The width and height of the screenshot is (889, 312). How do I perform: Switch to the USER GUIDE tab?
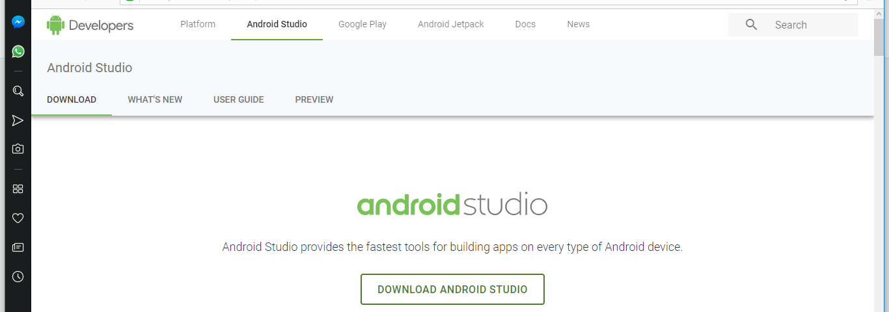tap(239, 99)
